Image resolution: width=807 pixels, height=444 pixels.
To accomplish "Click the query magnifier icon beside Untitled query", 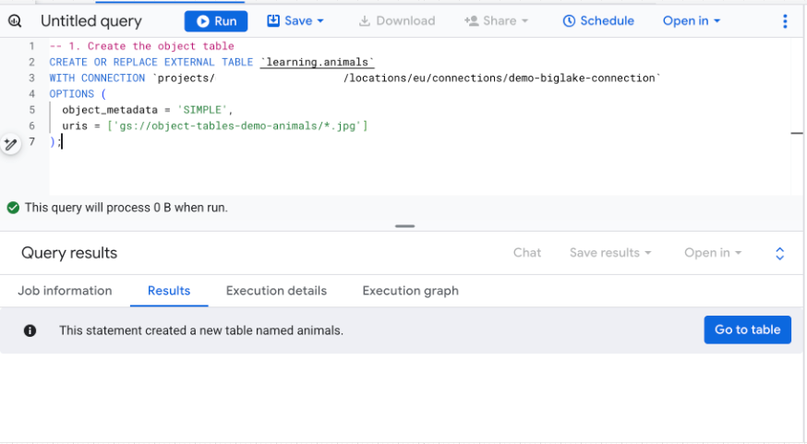I will click(x=15, y=20).
